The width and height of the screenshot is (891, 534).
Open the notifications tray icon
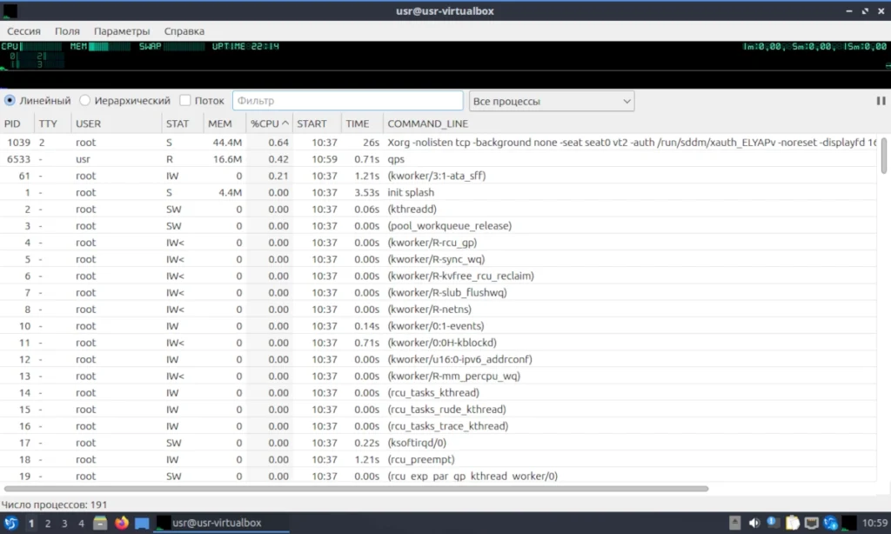click(773, 523)
